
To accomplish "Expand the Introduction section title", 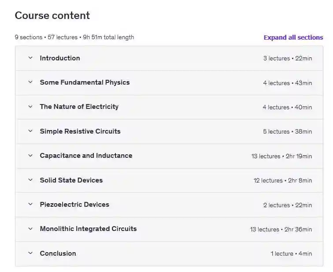I will point(60,58).
